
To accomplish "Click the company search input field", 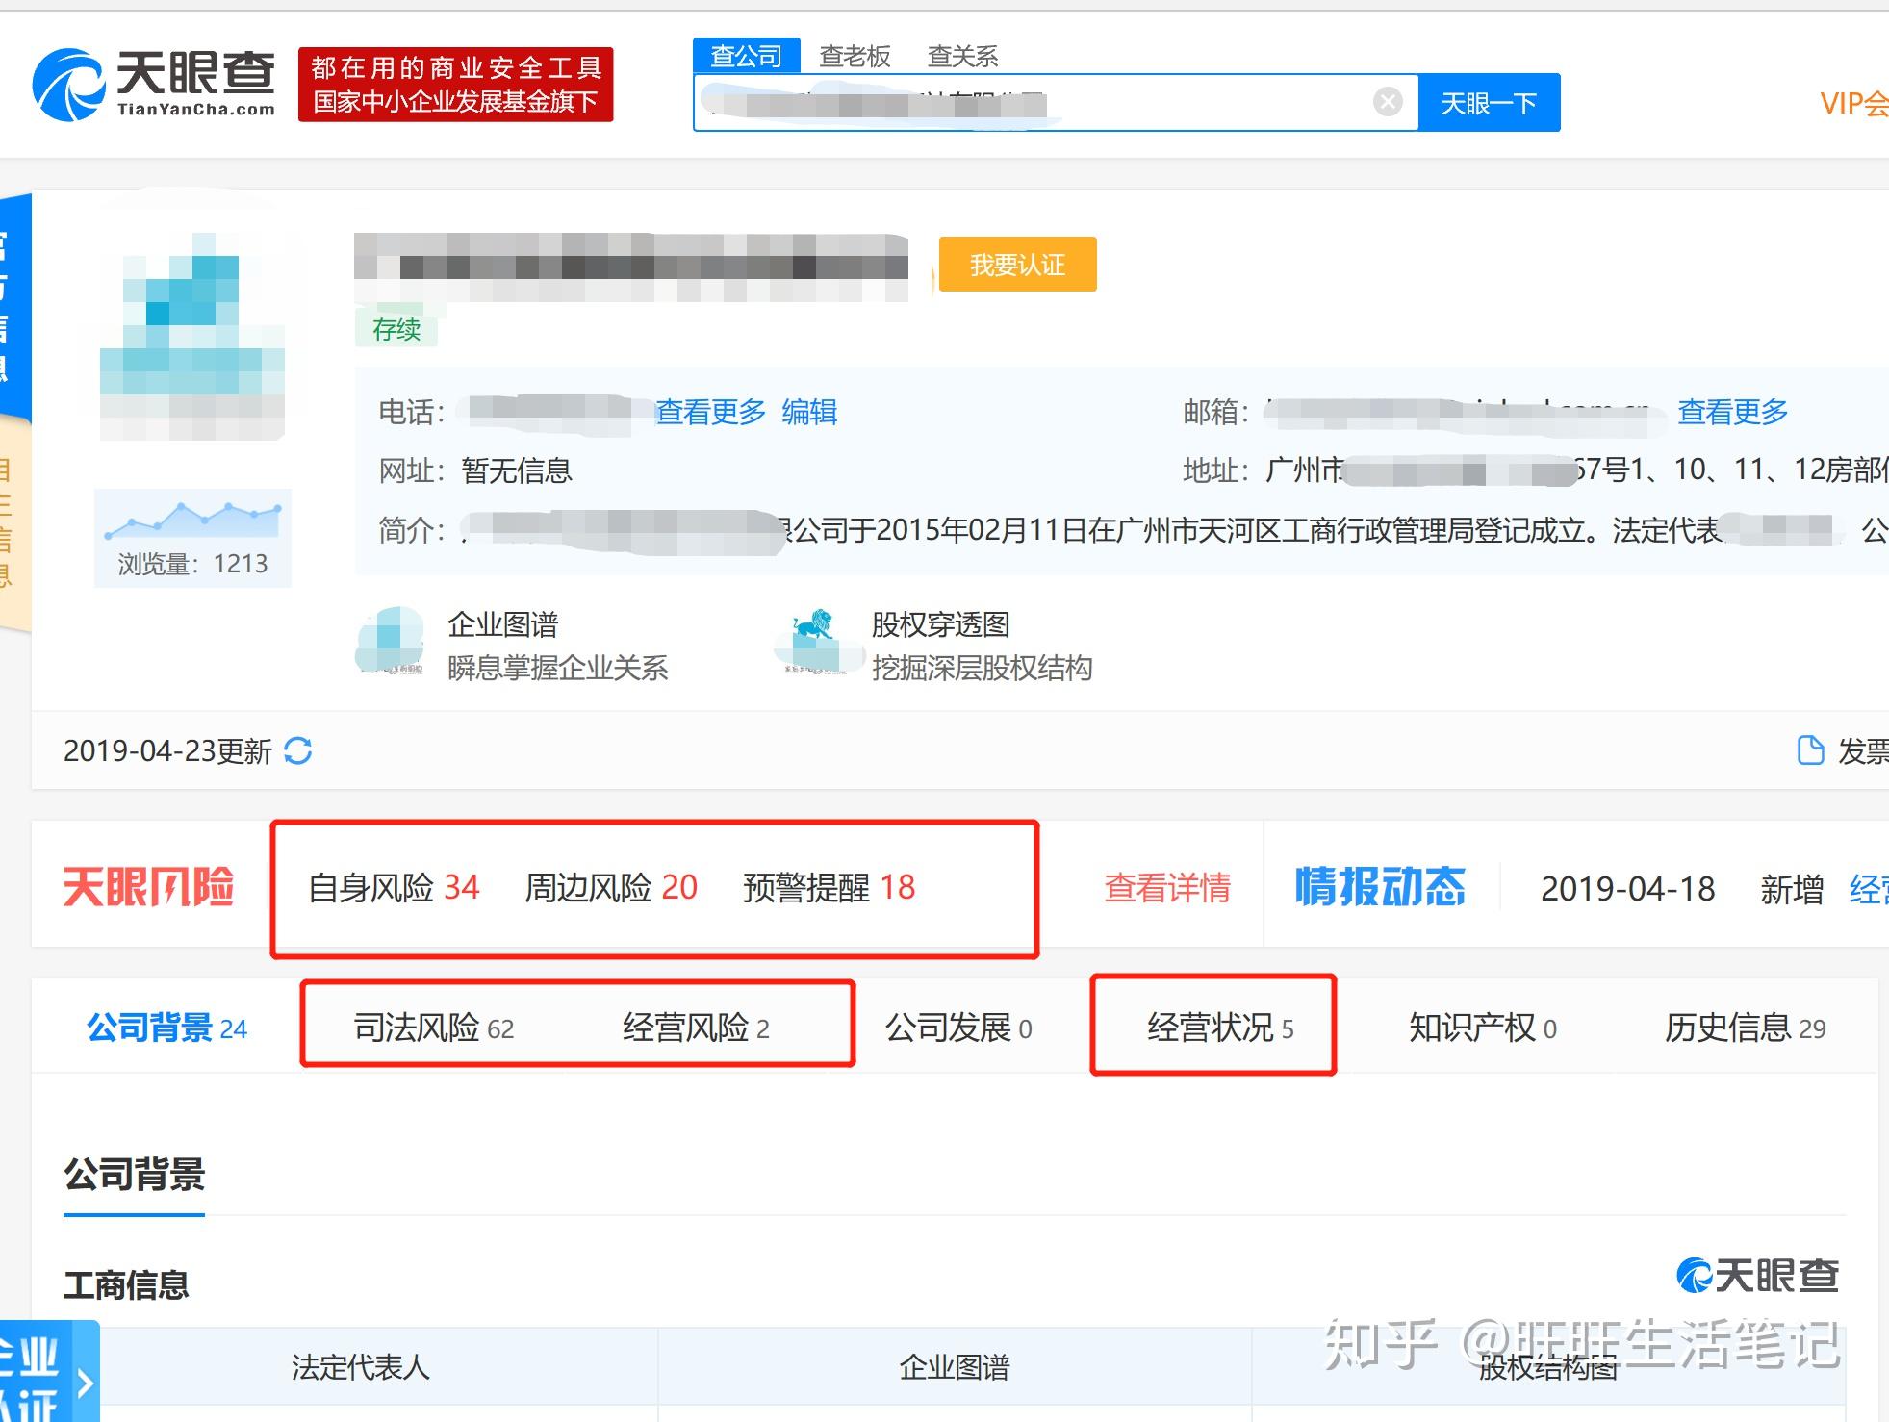I will tap(1031, 102).
